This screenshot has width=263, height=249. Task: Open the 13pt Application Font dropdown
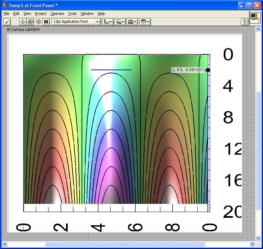tap(76, 22)
